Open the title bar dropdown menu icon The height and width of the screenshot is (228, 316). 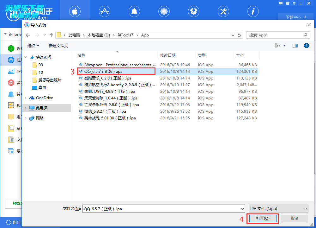pyautogui.click(x=294, y=3)
